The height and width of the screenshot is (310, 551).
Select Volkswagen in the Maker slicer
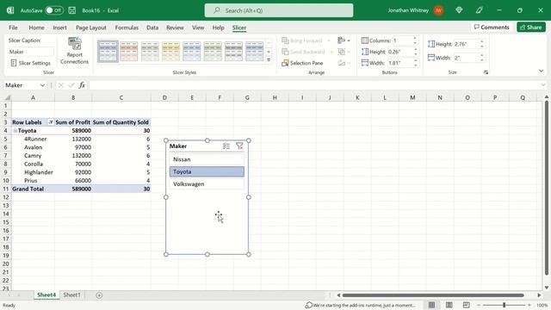[207, 183]
